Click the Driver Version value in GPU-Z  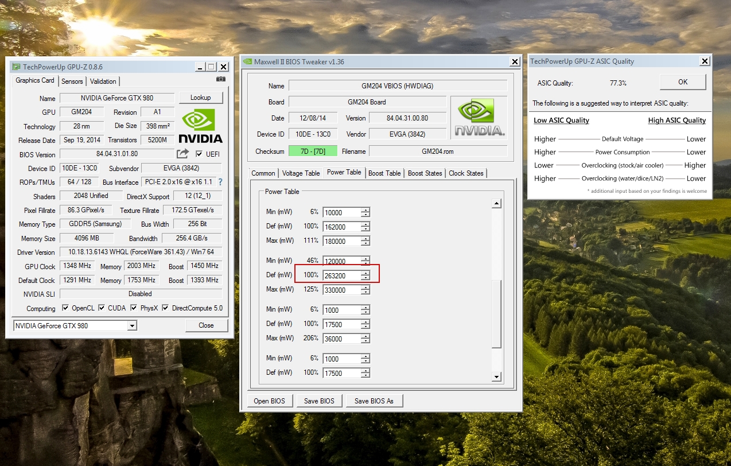tap(141, 252)
